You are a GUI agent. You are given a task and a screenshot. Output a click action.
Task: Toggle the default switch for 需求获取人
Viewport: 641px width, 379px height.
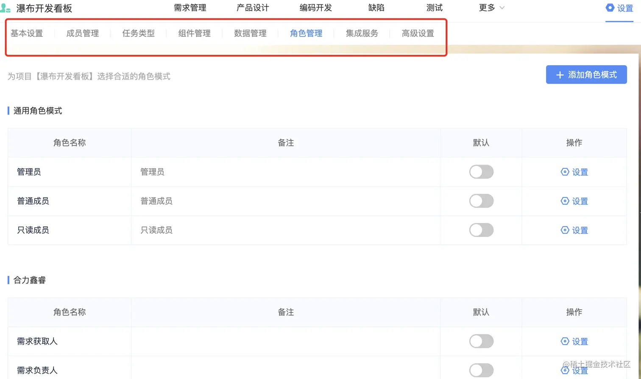click(481, 341)
